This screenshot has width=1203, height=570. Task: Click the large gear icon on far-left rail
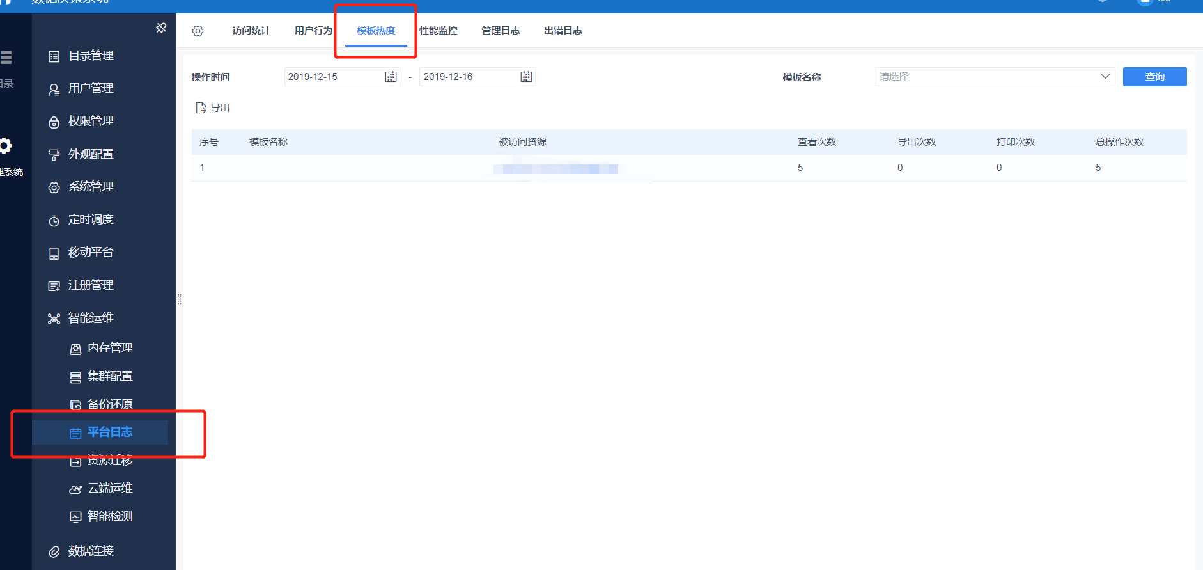tap(5, 146)
